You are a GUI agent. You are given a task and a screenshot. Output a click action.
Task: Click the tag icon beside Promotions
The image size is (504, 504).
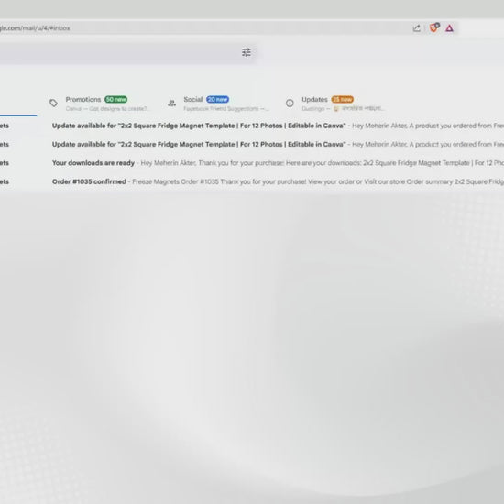coord(54,104)
